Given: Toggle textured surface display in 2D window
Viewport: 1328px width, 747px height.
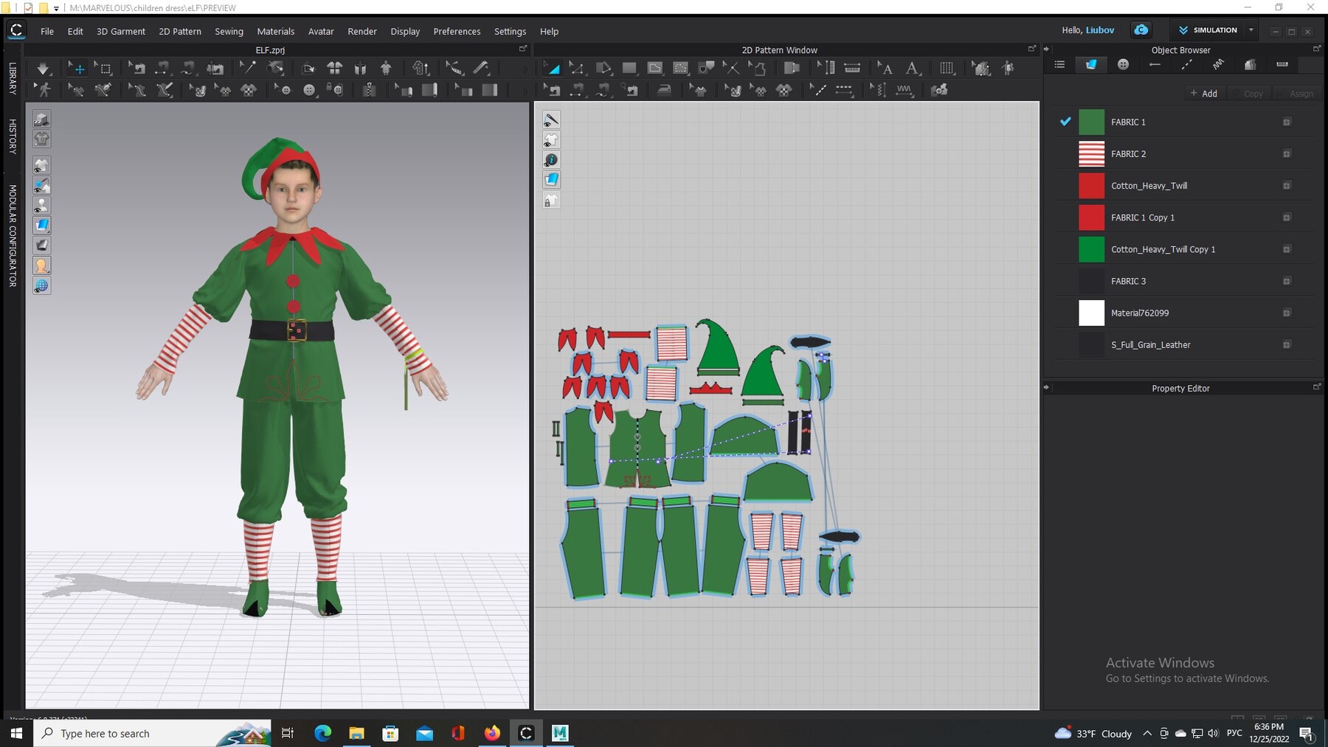Looking at the screenshot, I should point(551,179).
